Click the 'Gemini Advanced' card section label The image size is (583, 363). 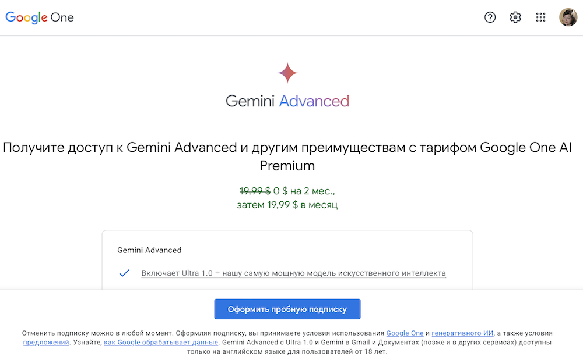pyautogui.click(x=149, y=250)
